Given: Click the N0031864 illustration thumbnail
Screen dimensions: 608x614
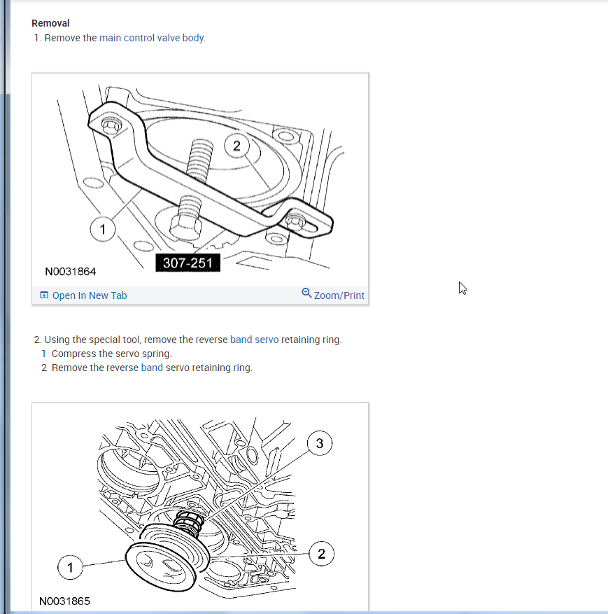Looking at the screenshot, I should (x=200, y=180).
